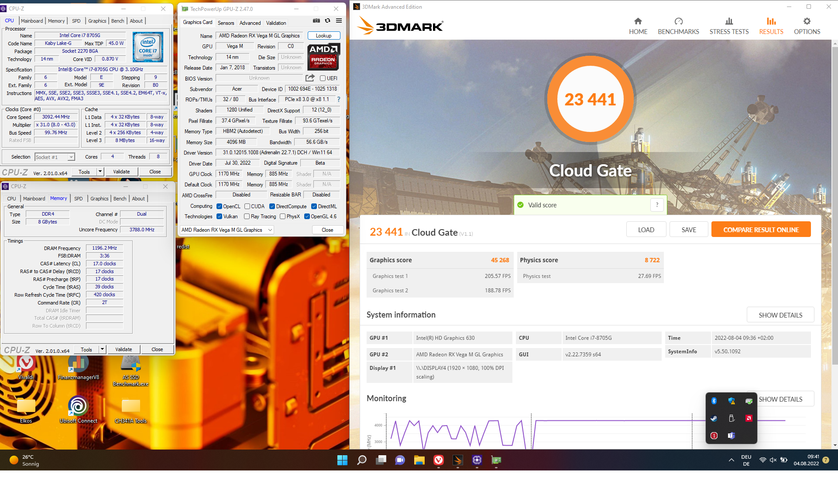The image size is (838, 477).
Task: Expand Tools arrow in bottom CPU-Z window
Action: [x=102, y=349]
